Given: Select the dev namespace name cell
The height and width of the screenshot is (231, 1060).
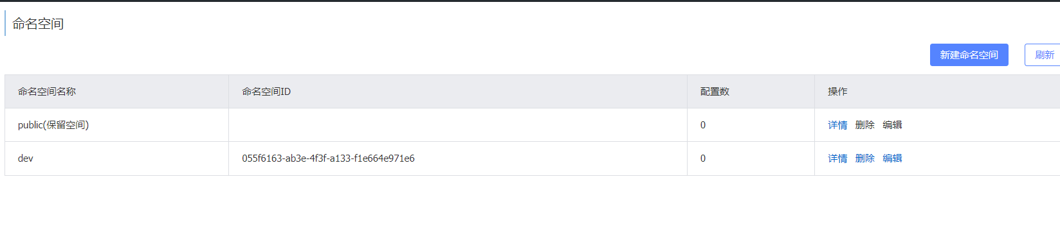Looking at the screenshot, I should 116,158.
